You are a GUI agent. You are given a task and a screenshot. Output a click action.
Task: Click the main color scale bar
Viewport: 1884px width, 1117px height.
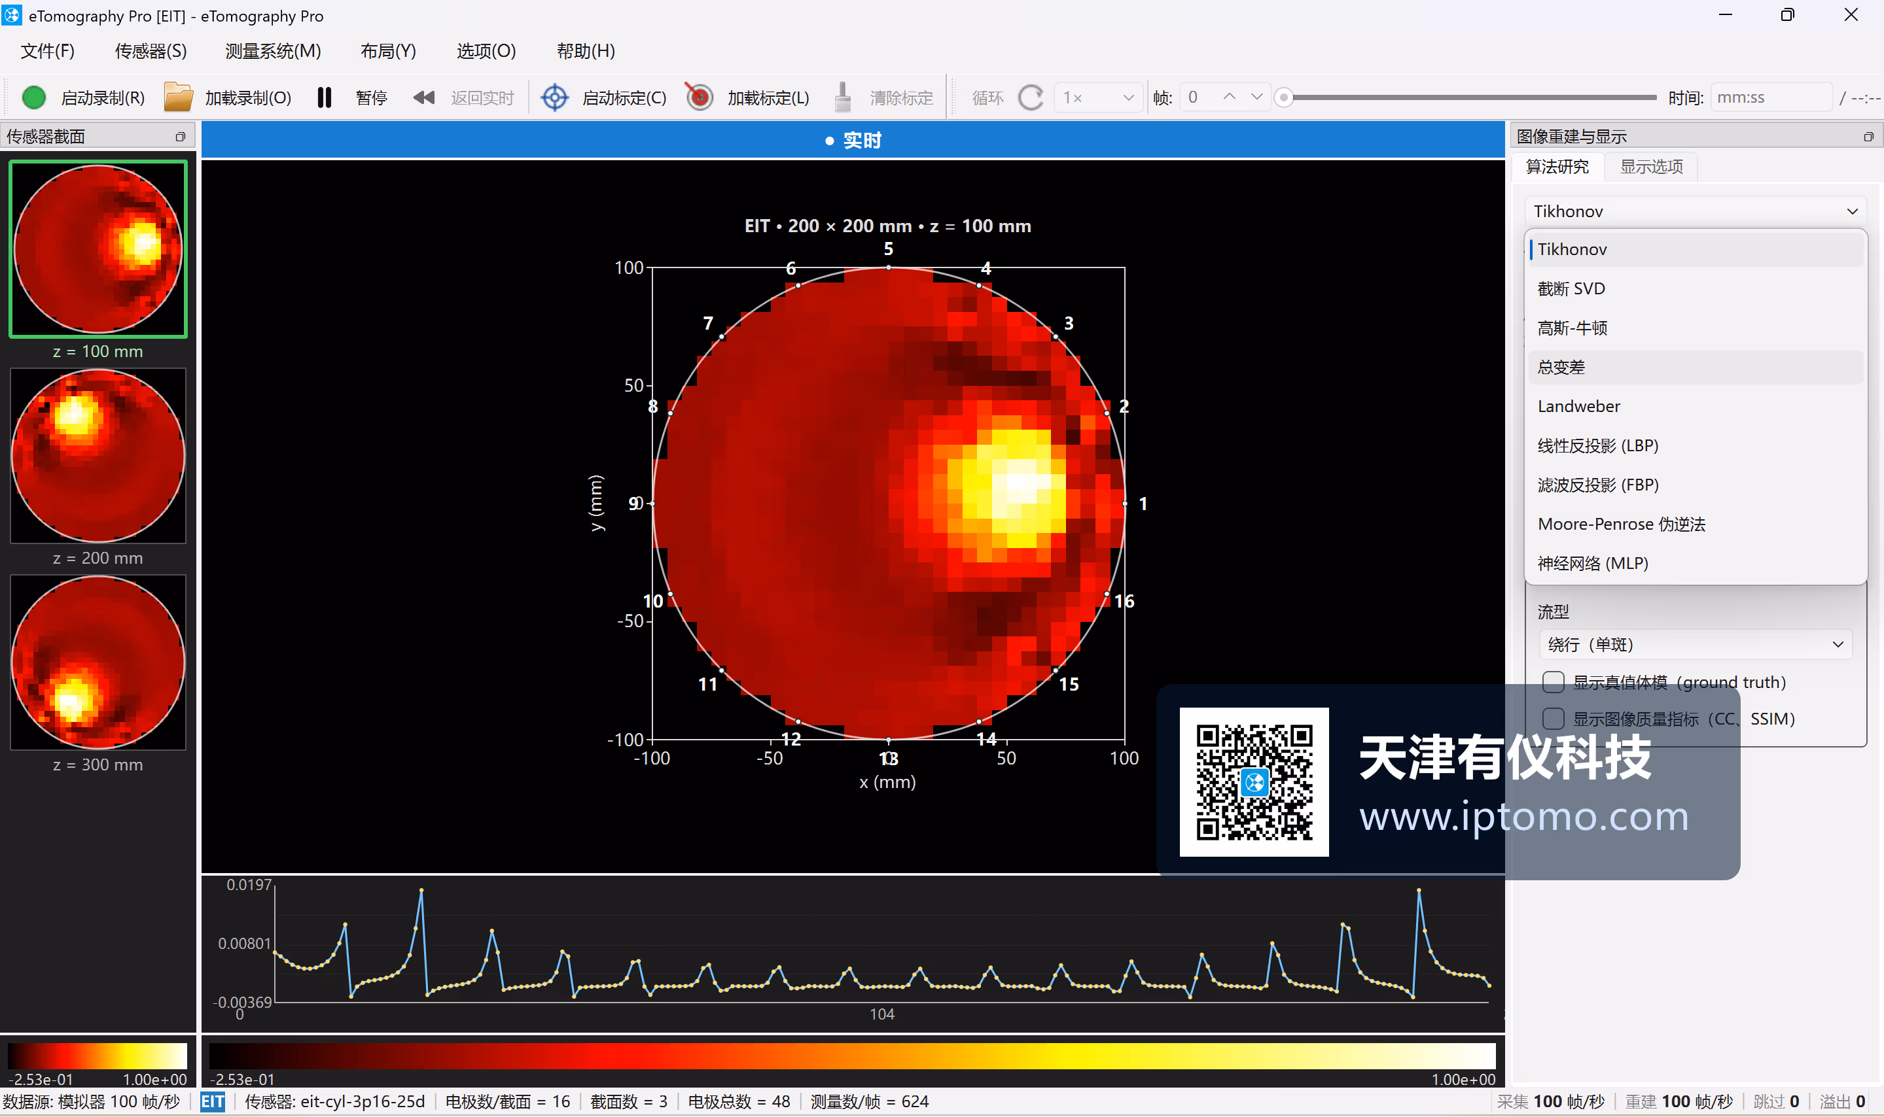pos(851,1056)
